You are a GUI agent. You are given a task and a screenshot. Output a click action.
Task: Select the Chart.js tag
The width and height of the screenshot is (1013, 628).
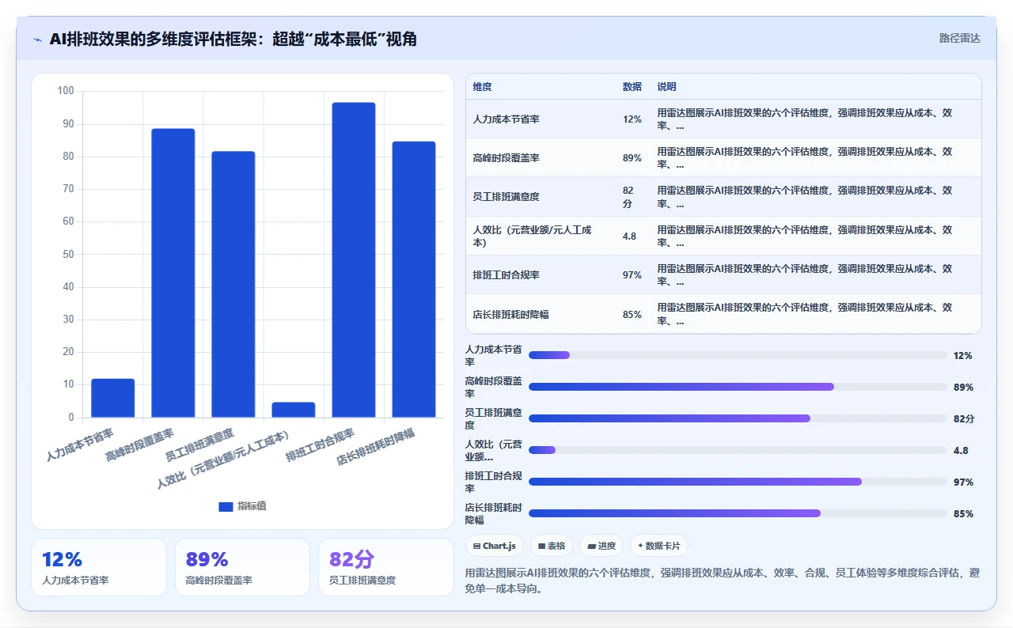click(495, 546)
